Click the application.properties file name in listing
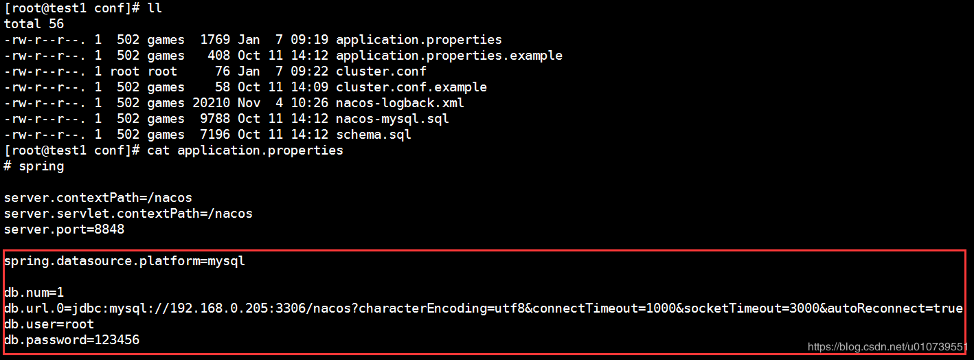The height and width of the screenshot is (360, 974). (x=418, y=40)
